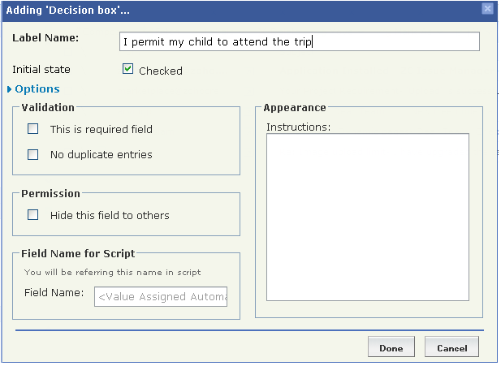Screen dimensions: 501x366
Task: Focus the Field Name script input
Action: point(161,297)
